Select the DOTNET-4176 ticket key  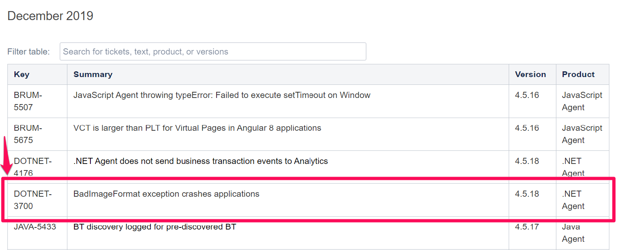click(33, 167)
